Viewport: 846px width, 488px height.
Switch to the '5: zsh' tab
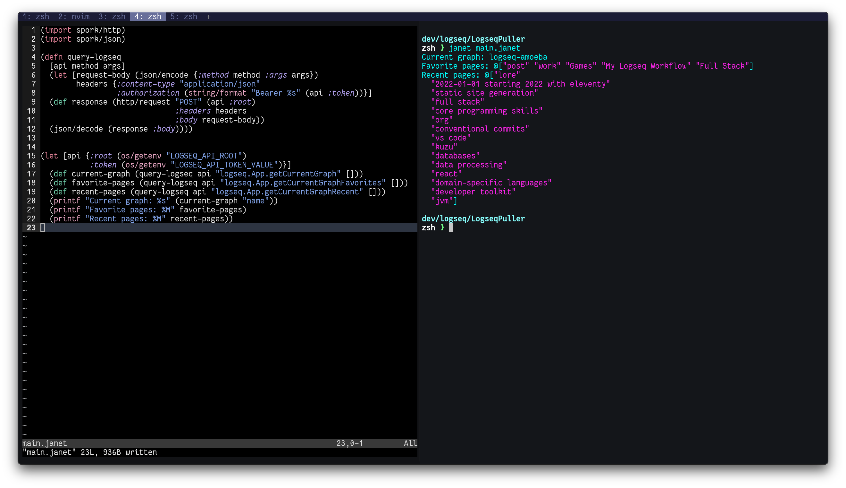pyautogui.click(x=184, y=17)
